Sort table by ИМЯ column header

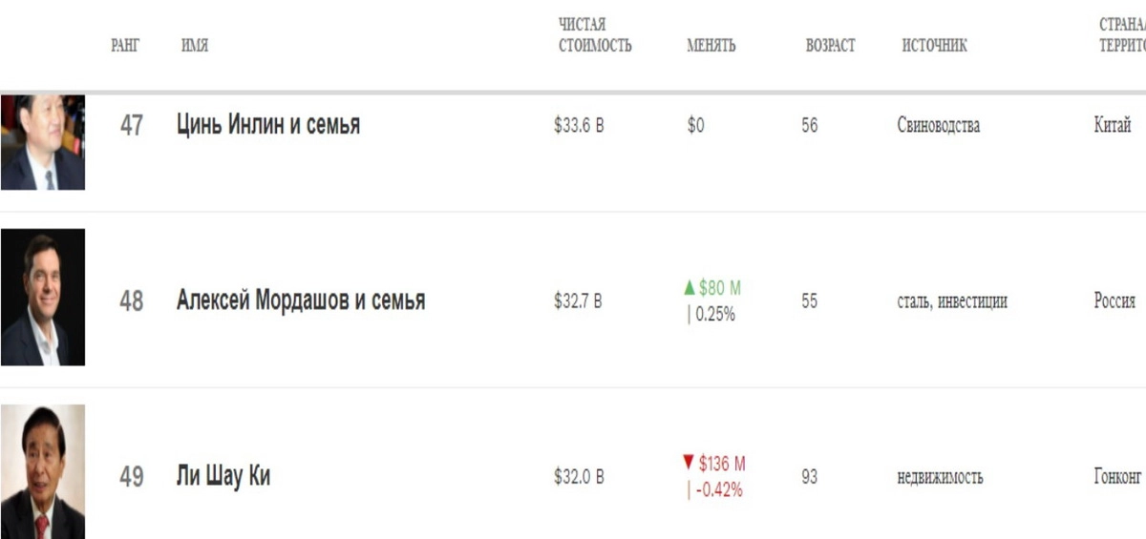click(x=195, y=45)
